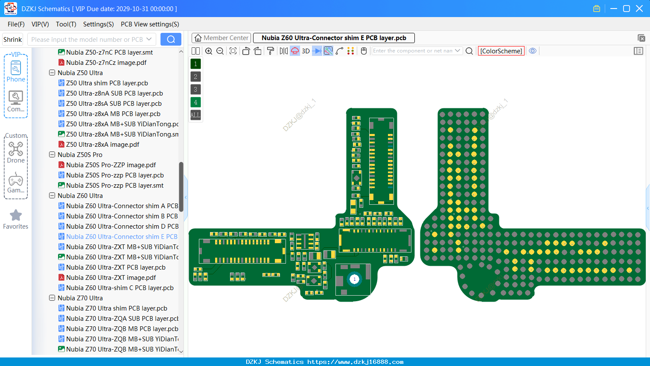Search the component or net name

pos(469,51)
